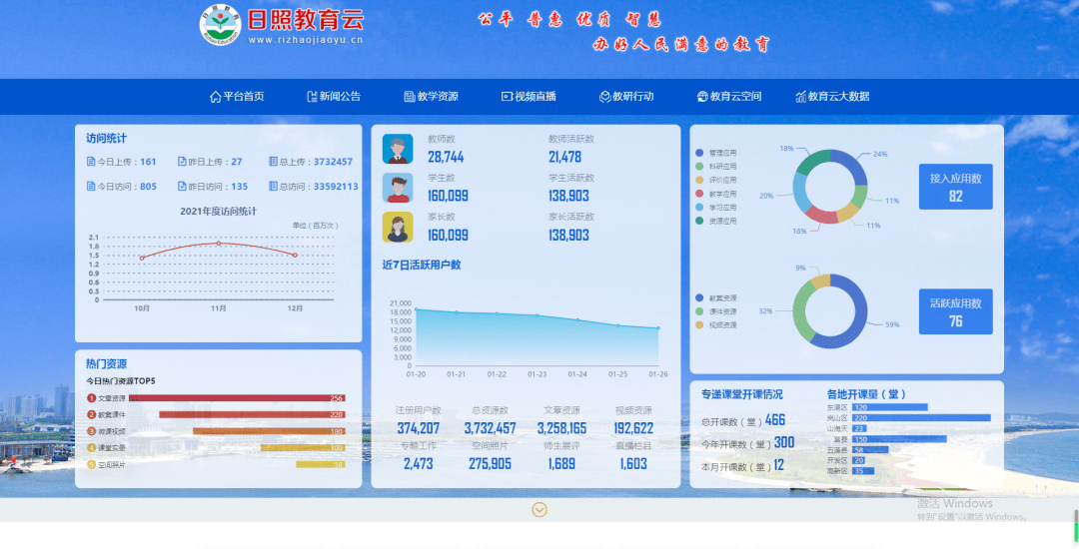Go to 教学资源 in navigation bar
This screenshot has width=1079, height=549.
pyautogui.click(x=431, y=97)
